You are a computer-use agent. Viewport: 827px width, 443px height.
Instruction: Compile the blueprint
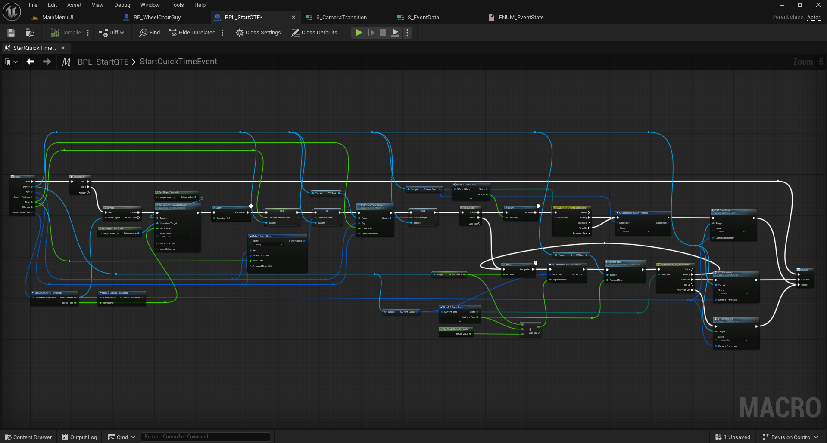(x=66, y=33)
